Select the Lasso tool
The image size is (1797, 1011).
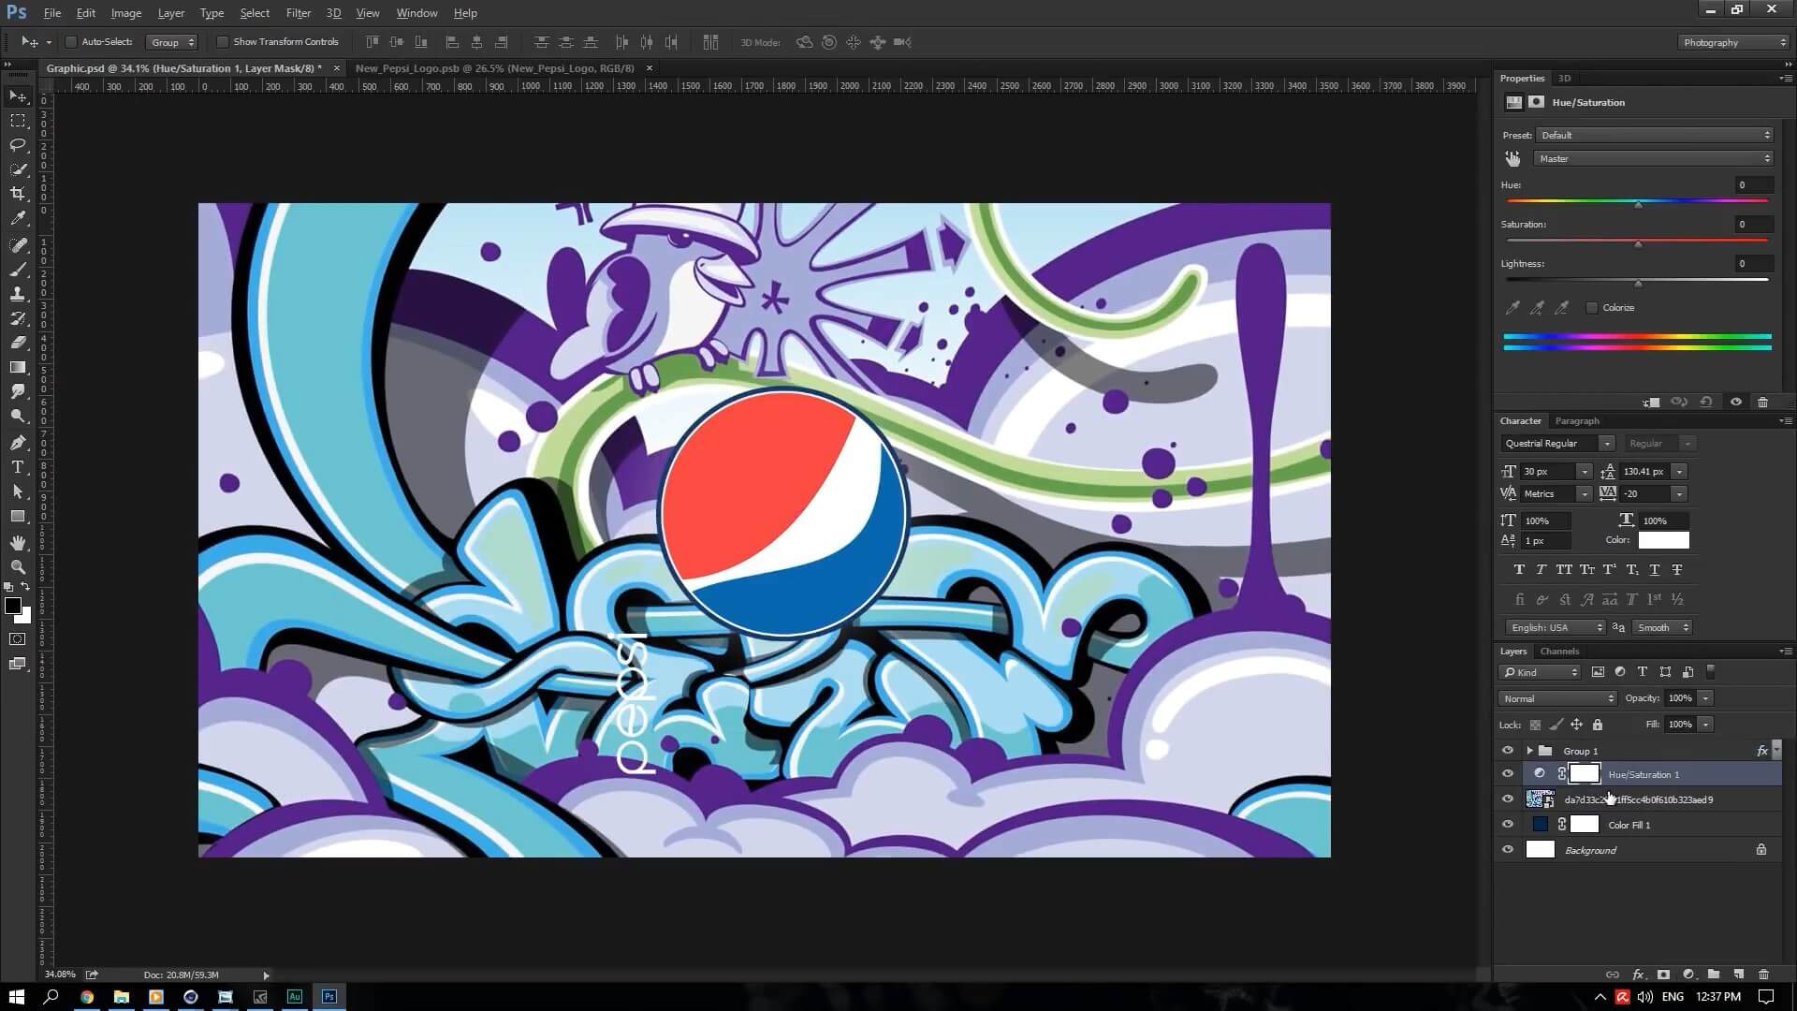coord(18,145)
